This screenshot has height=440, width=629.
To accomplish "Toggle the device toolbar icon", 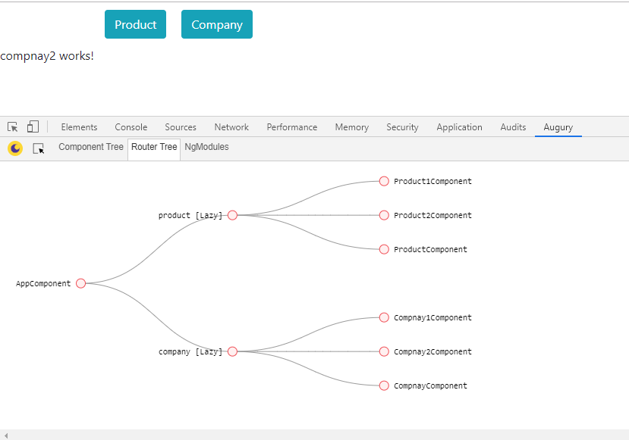I will coord(33,127).
